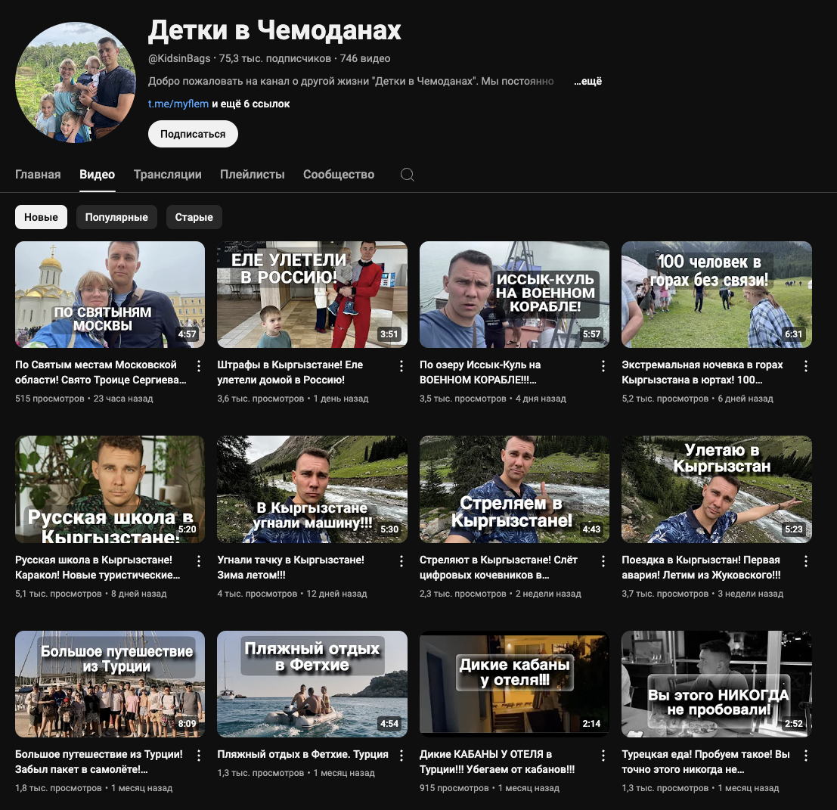Viewport: 837px width, 810px height.
Task: Play 'Вы этого НИКОГДА не пробовали' thumbnail
Action: [x=717, y=684]
